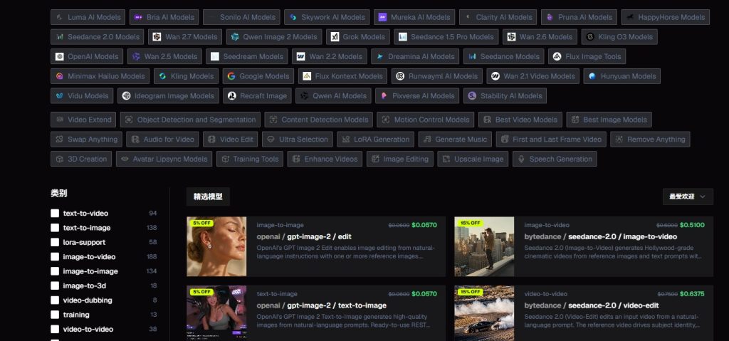Select First and Last Frame Video tag
729x341 pixels.
(550, 139)
